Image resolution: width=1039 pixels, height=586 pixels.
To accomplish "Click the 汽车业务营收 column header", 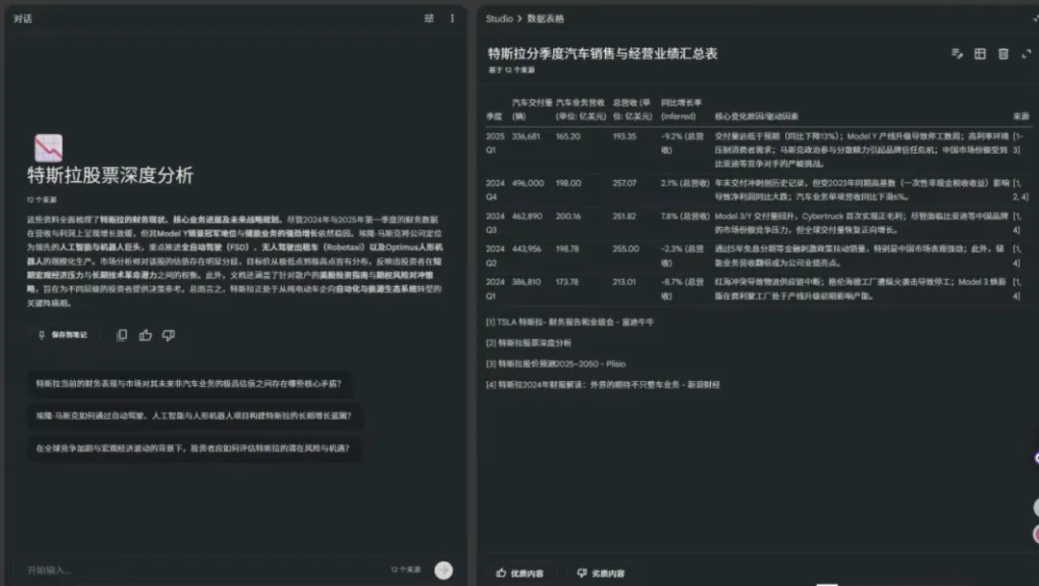I will pos(580,110).
